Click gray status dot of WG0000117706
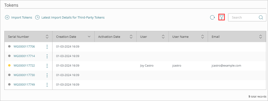This screenshot has height=101, width=268. pyautogui.click(x=9, y=46)
